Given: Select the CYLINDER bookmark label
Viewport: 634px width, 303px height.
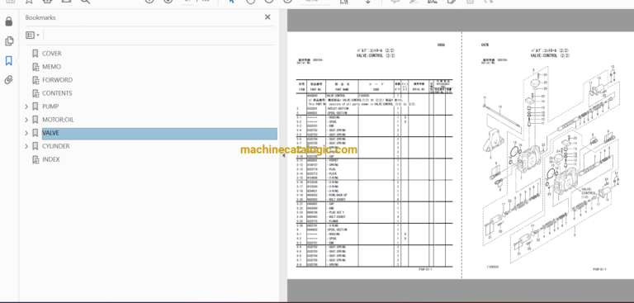Looking at the screenshot, I should click(56, 146).
